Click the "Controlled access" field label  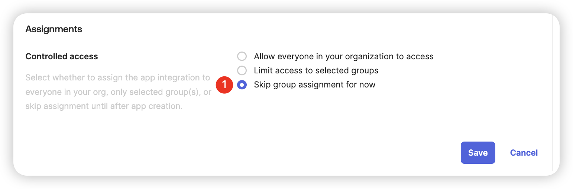(x=62, y=57)
